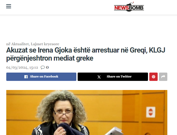Click the X icon in Twitter button

(99, 77)
